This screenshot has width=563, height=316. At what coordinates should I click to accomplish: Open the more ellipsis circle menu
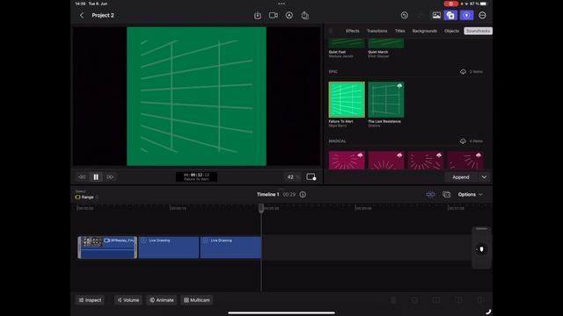[x=482, y=16]
